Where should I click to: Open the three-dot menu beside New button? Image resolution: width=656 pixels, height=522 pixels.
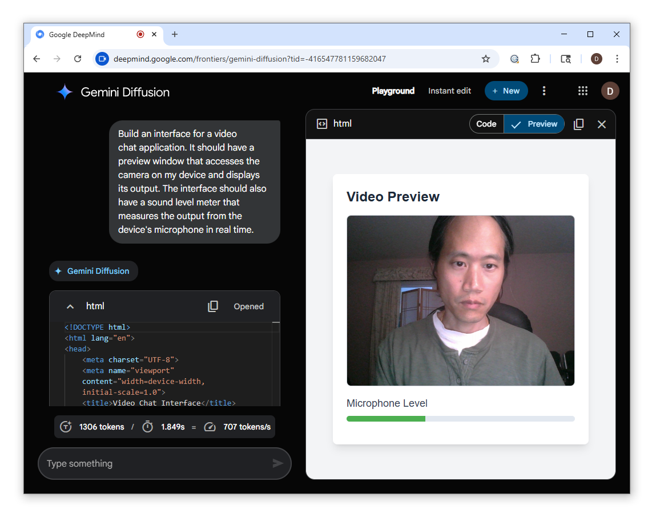pos(544,91)
